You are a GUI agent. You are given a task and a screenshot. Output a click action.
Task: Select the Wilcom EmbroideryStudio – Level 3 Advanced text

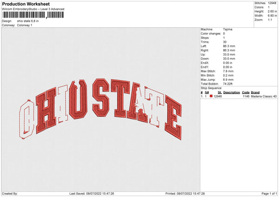[33, 9]
